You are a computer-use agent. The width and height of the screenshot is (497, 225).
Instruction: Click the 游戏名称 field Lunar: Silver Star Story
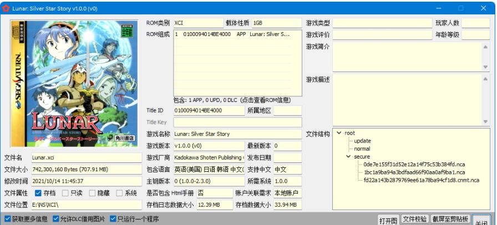coord(238,134)
